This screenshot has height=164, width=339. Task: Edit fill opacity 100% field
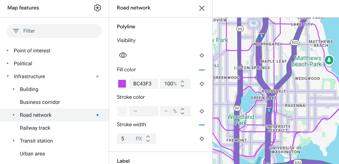(171, 84)
